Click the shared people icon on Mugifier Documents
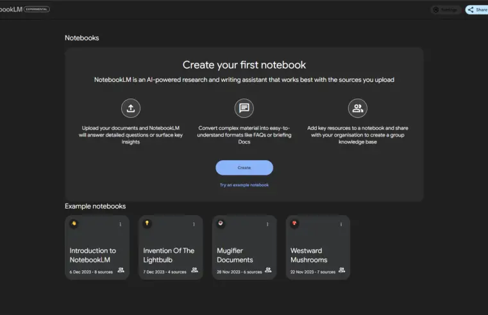Image resolution: width=488 pixels, height=315 pixels. (268, 270)
